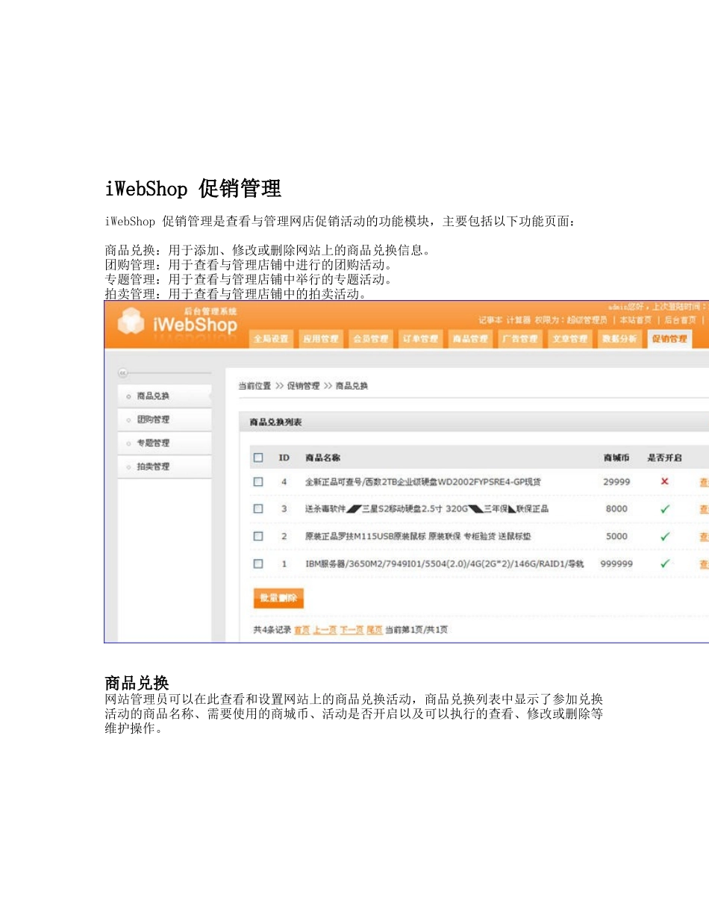Click the 29999 coin value
This screenshot has height=918, width=709.
click(x=616, y=482)
